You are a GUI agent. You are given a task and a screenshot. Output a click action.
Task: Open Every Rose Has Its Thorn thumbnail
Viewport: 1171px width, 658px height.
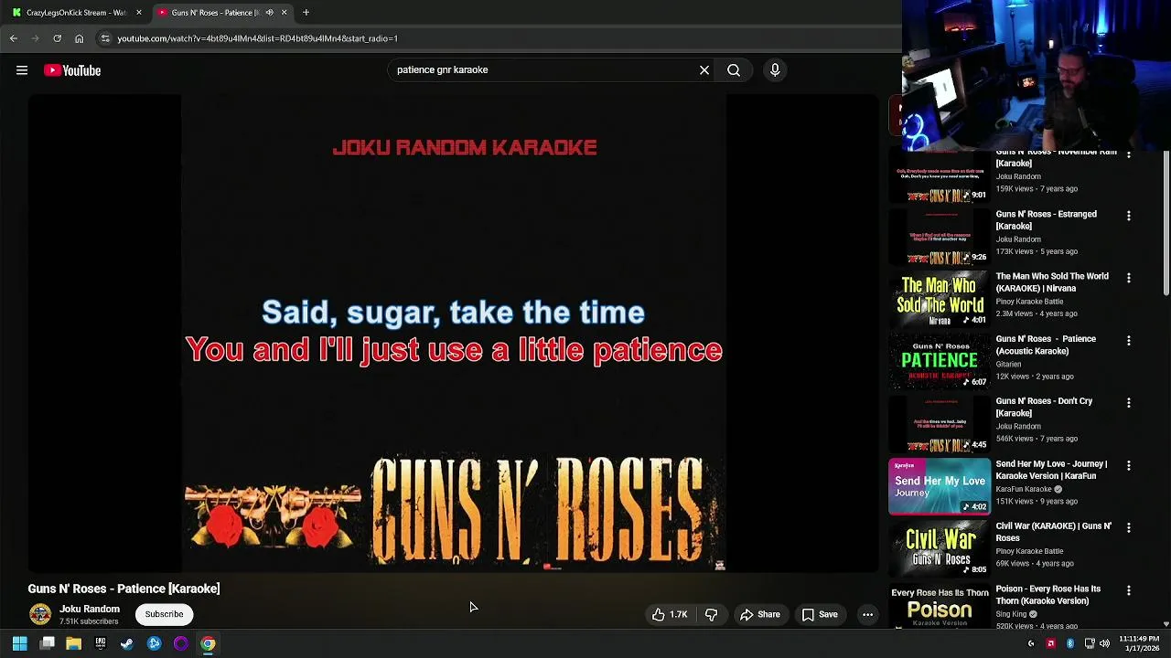click(940, 607)
